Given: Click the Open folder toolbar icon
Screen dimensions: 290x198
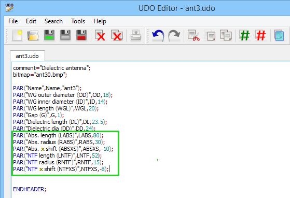Looking at the screenshot, I should point(33,35).
